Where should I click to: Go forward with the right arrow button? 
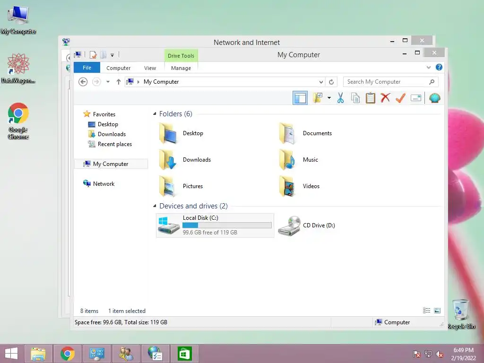[96, 82]
